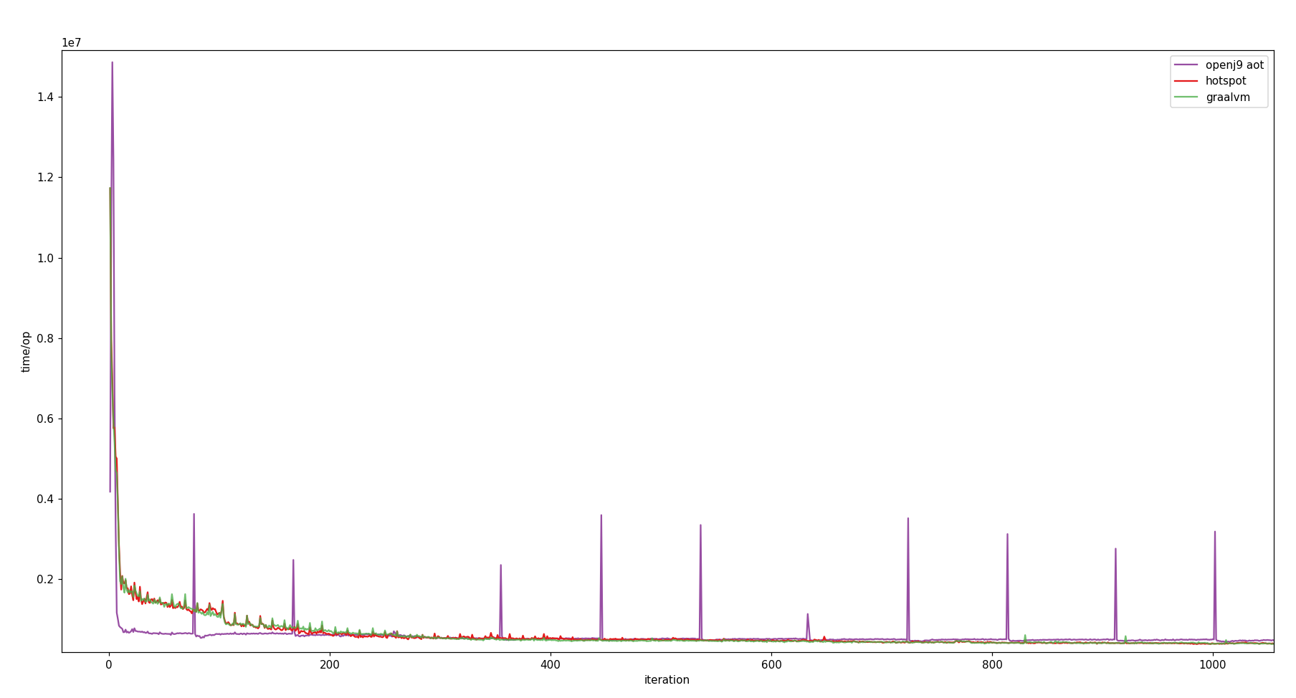The image size is (1296, 698).
Task: Click the x-axis tick label 0
Action: tap(109, 664)
